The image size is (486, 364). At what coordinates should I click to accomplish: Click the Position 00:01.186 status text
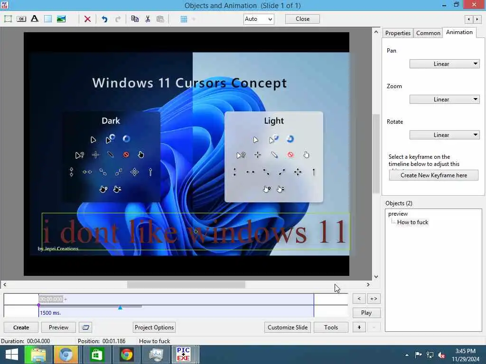102,341
